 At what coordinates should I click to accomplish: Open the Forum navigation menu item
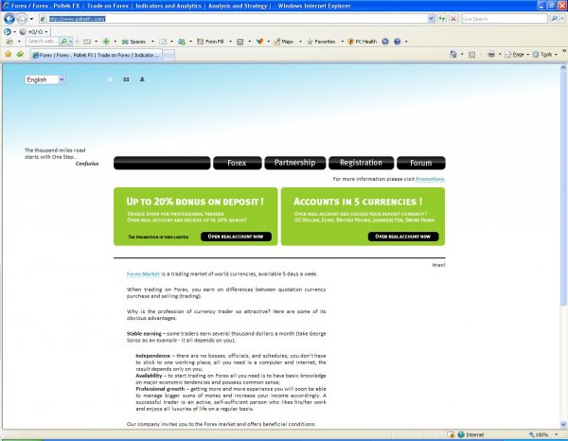[x=421, y=163]
